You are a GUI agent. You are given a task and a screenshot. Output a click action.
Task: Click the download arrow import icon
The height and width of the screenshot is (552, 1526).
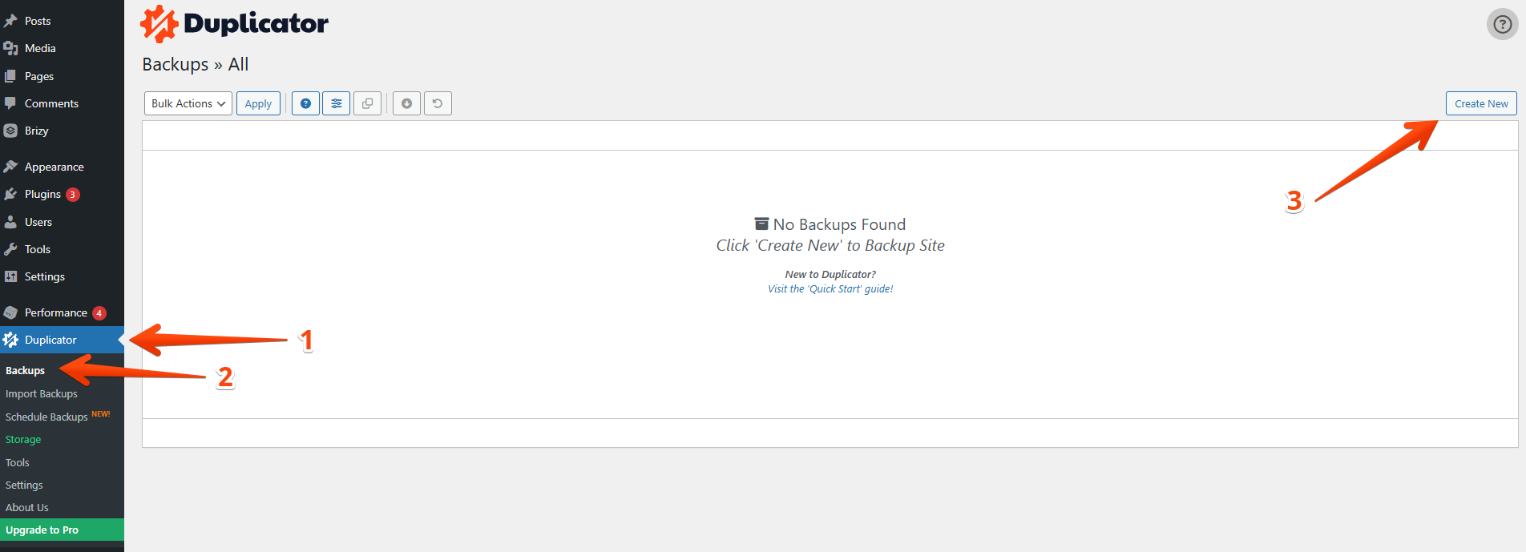click(406, 103)
